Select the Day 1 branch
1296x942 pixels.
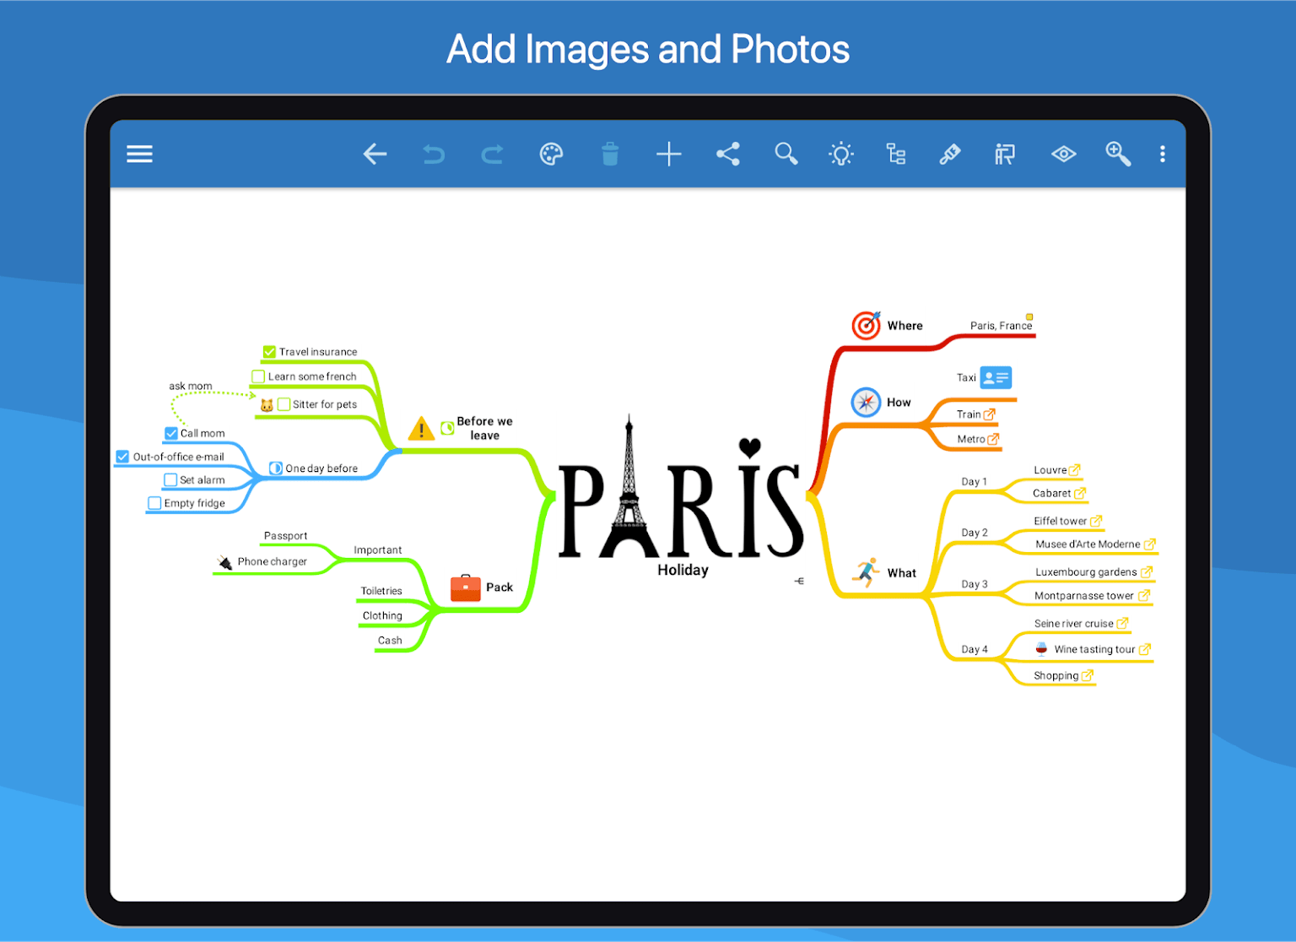(974, 482)
